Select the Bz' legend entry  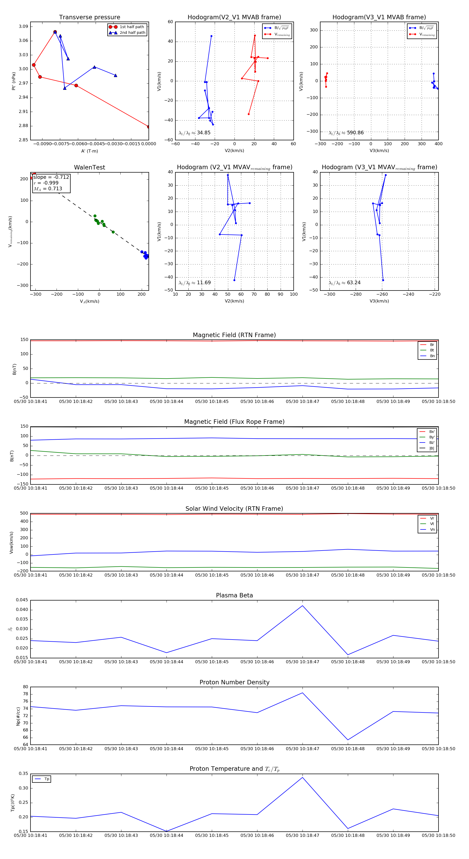[427, 443]
